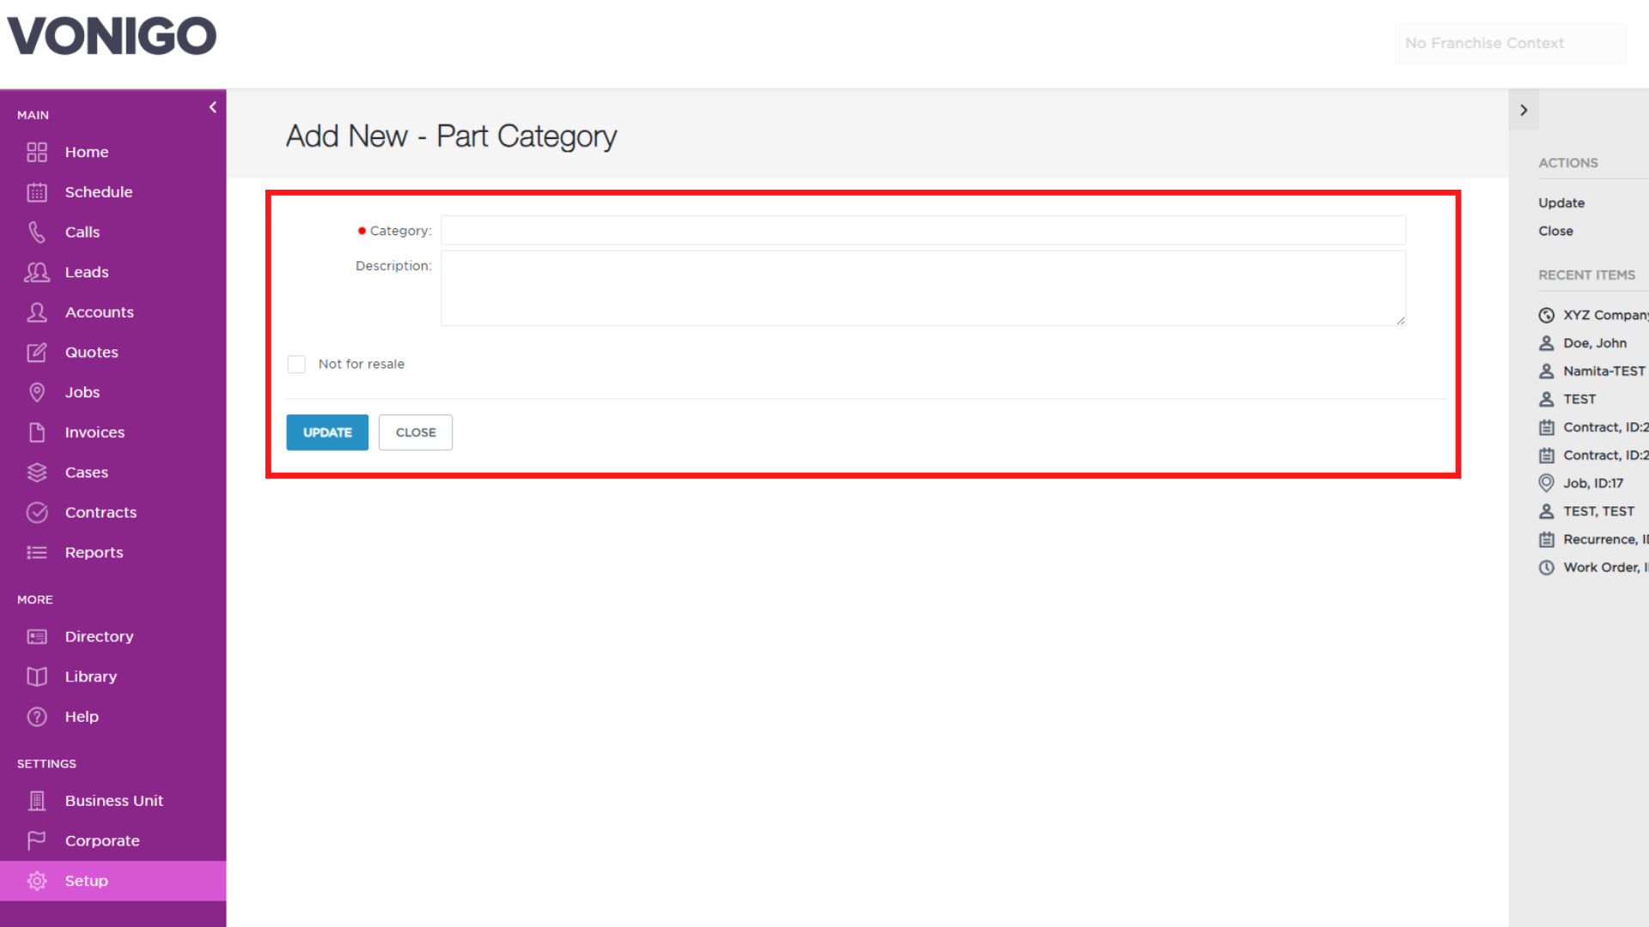Viewport: 1649px width, 927px height.
Task: Click the blue UPDATE button
Action: (327, 433)
